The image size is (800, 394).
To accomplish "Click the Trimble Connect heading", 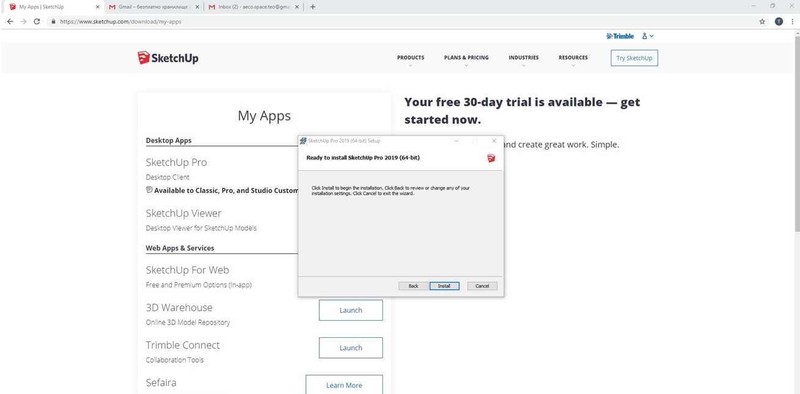I will click(183, 345).
